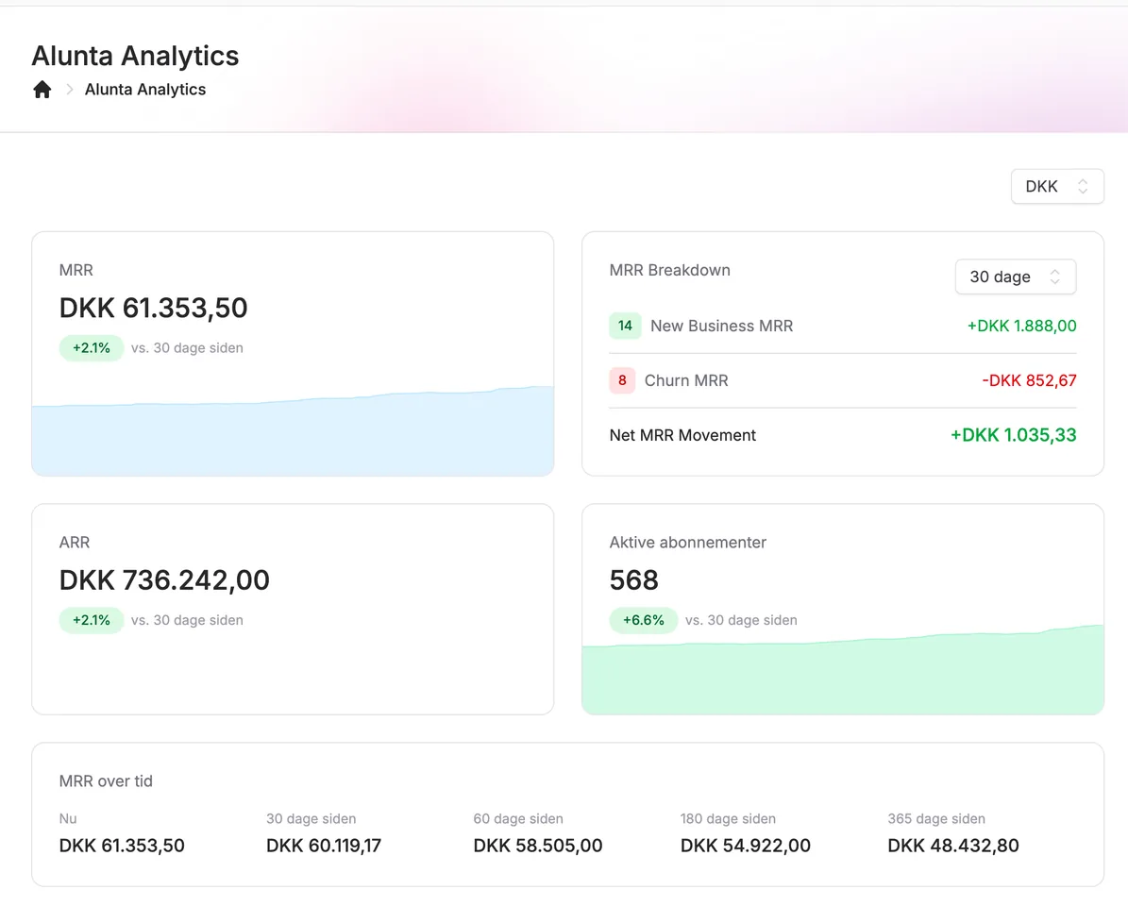Click the MRR over tid heading
This screenshot has height=906, width=1128.
(x=106, y=780)
